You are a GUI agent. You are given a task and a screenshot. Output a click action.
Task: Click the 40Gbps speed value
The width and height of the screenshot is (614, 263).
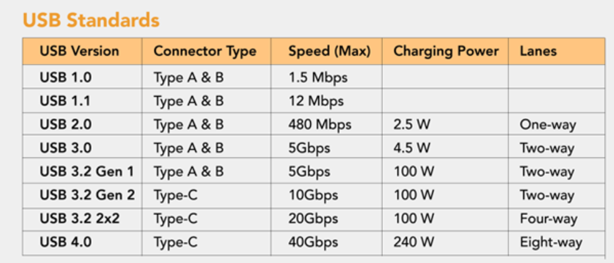coord(313,242)
